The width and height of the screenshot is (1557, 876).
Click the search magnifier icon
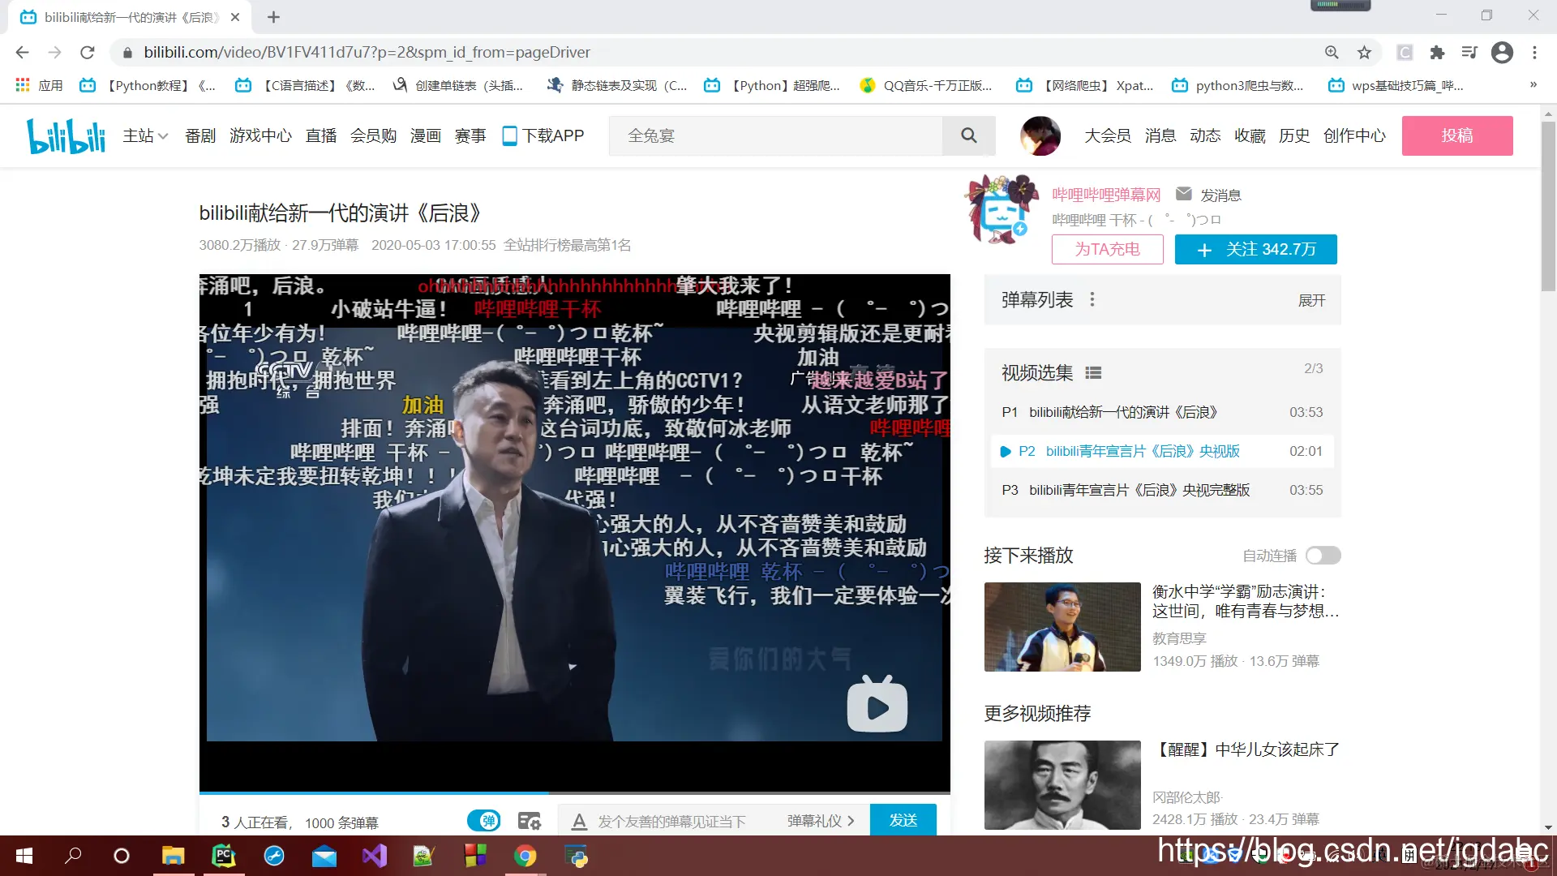coord(968,135)
